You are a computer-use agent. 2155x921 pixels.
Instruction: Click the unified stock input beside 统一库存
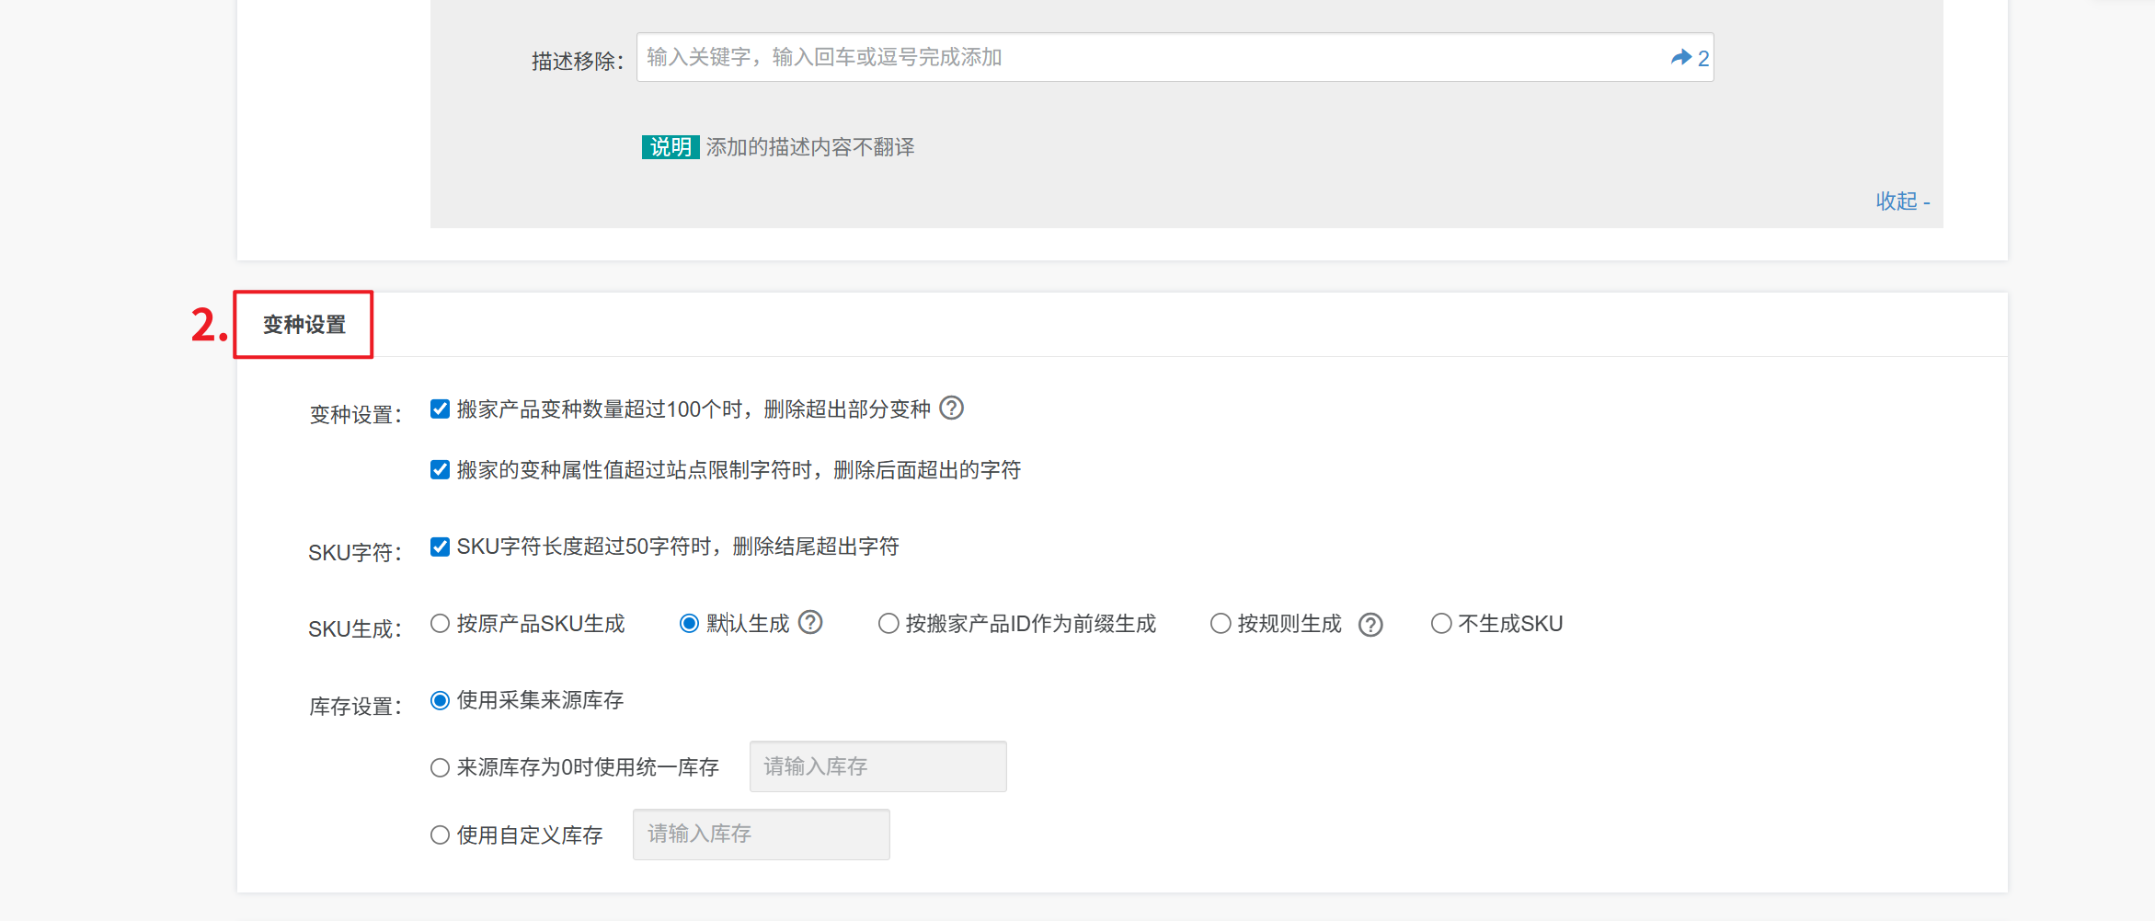pyautogui.click(x=877, y=766)
